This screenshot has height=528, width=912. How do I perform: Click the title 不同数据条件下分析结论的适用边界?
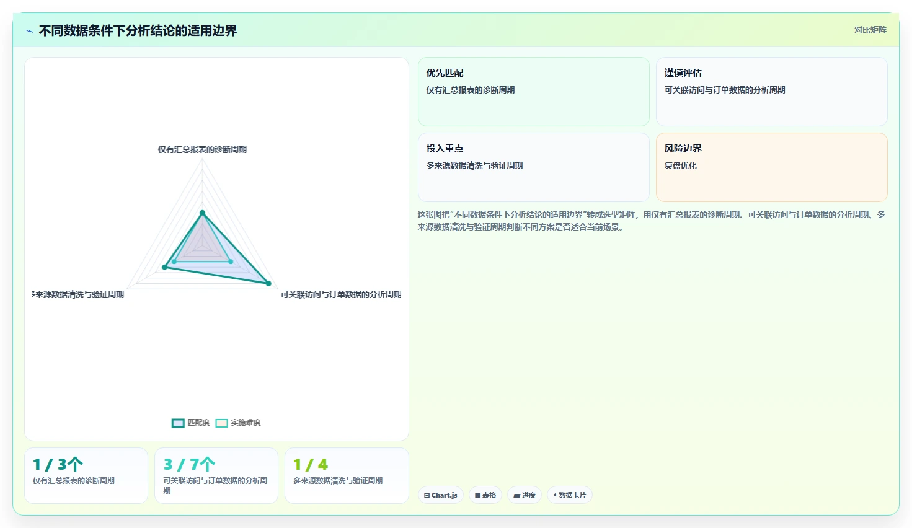(138, 30)
